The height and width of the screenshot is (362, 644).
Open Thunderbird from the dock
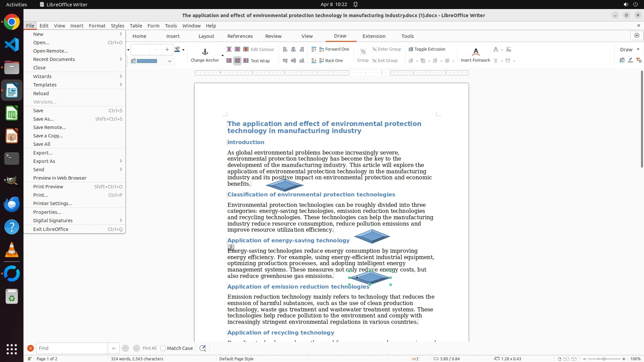point(12,204)
